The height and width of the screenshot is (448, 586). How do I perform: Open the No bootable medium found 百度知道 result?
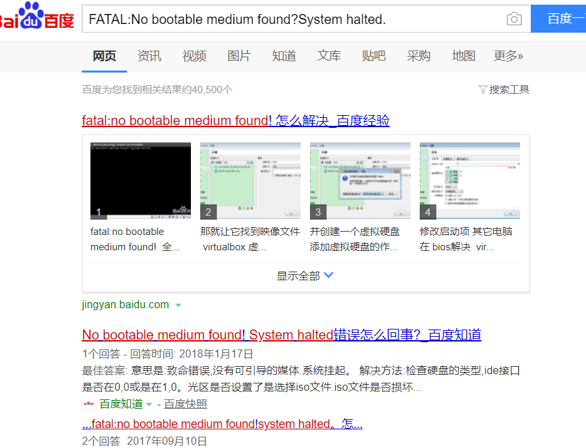coord(281,335)
